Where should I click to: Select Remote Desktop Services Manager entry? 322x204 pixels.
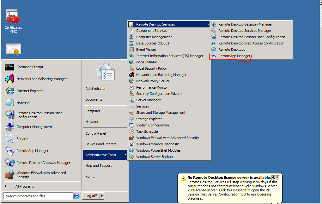click(245, 31)
